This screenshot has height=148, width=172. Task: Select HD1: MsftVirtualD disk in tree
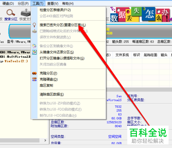click(15, 57)
